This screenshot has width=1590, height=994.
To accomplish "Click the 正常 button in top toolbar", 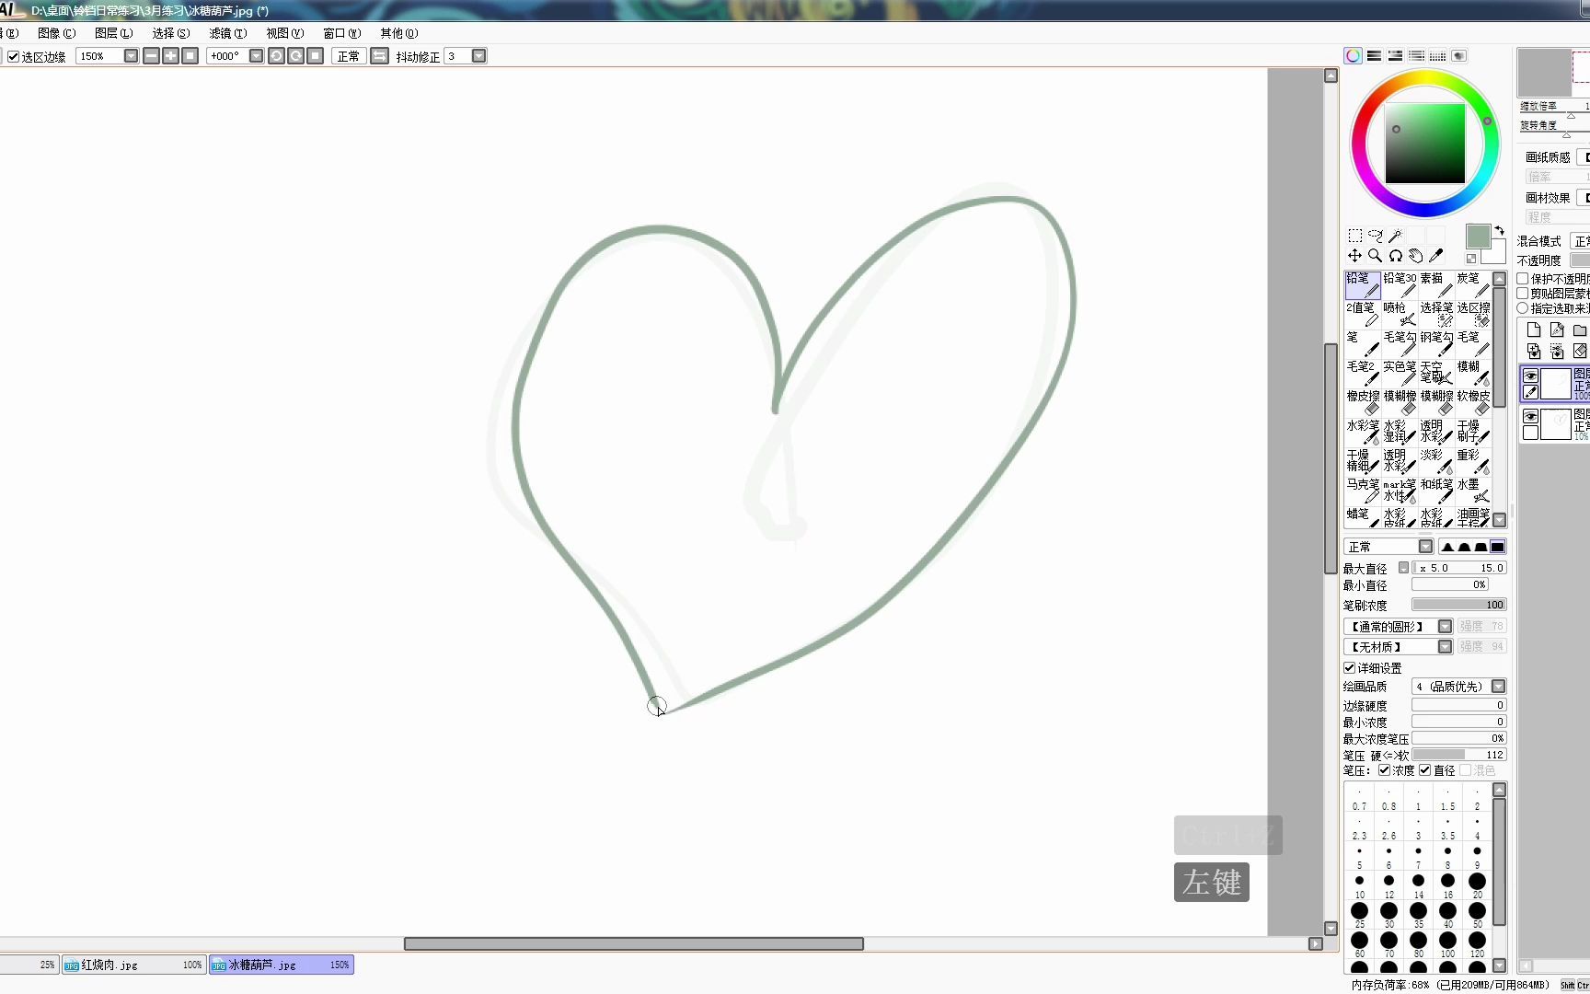I will click(349, 56).
